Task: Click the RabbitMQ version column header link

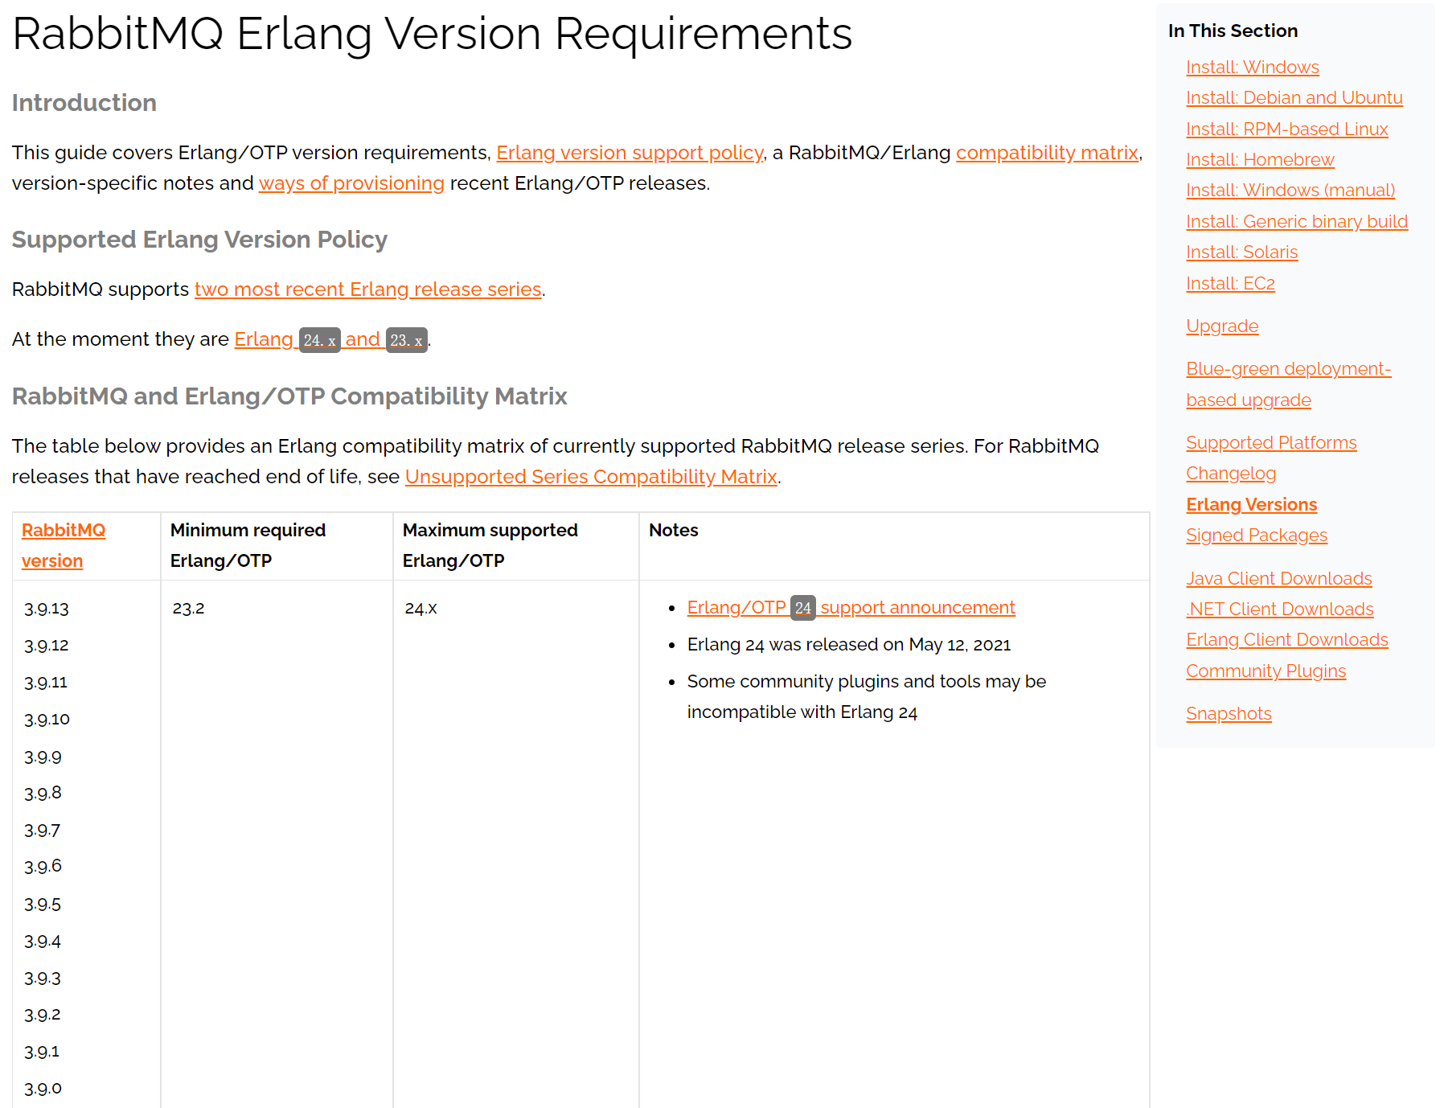Action: pos(64,545)
